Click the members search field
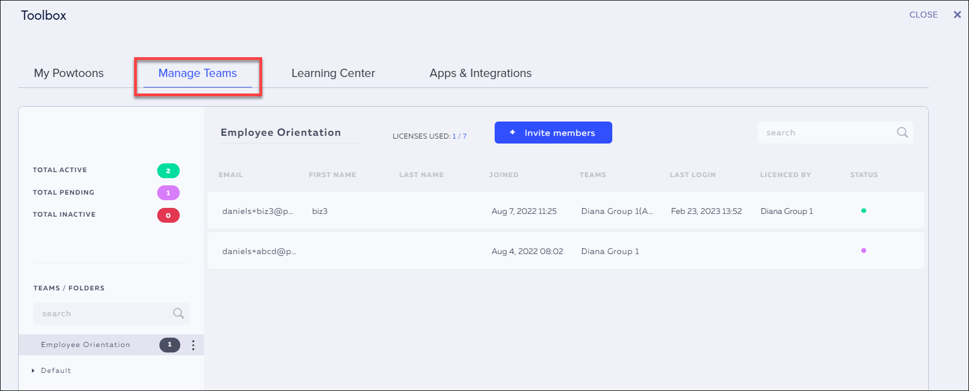The height and width of the screenshot is (391, 969). (x=835, y=133)
